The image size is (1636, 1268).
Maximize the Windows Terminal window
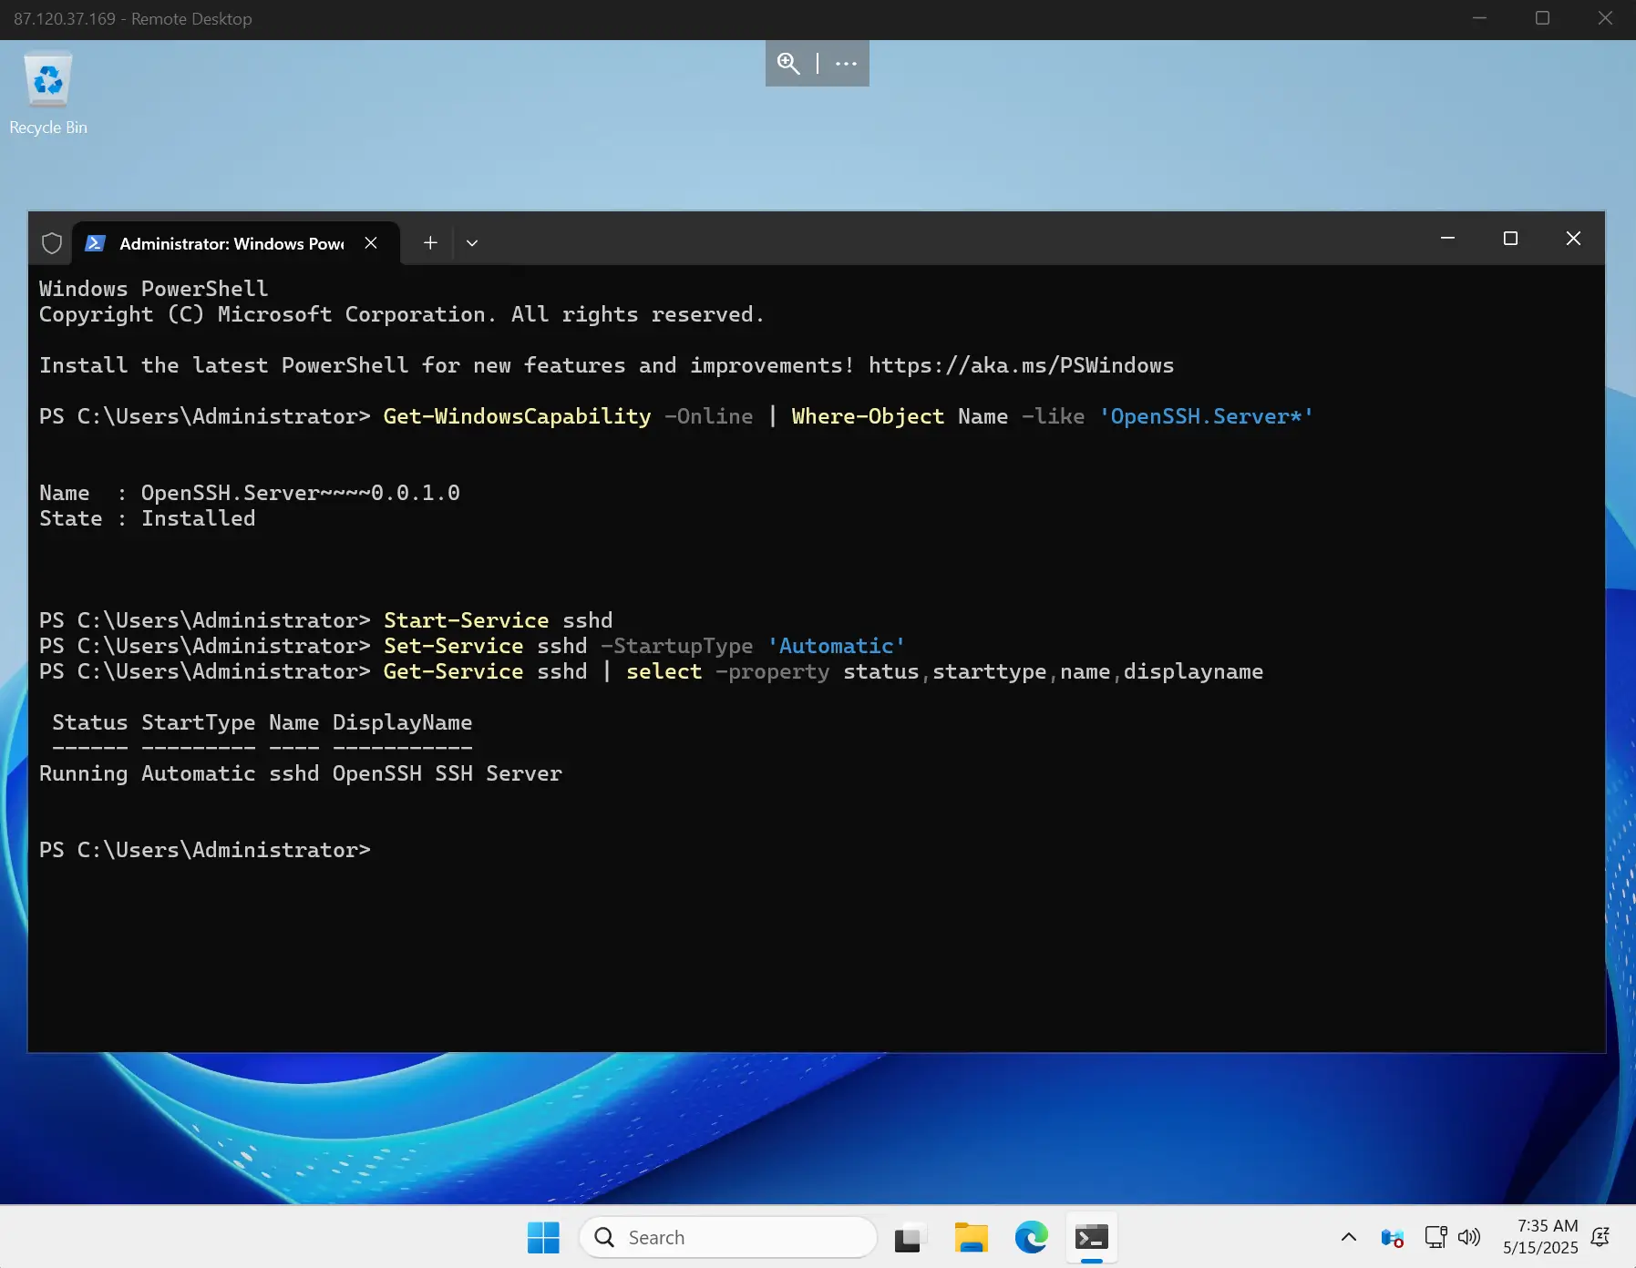(1510, 239)
